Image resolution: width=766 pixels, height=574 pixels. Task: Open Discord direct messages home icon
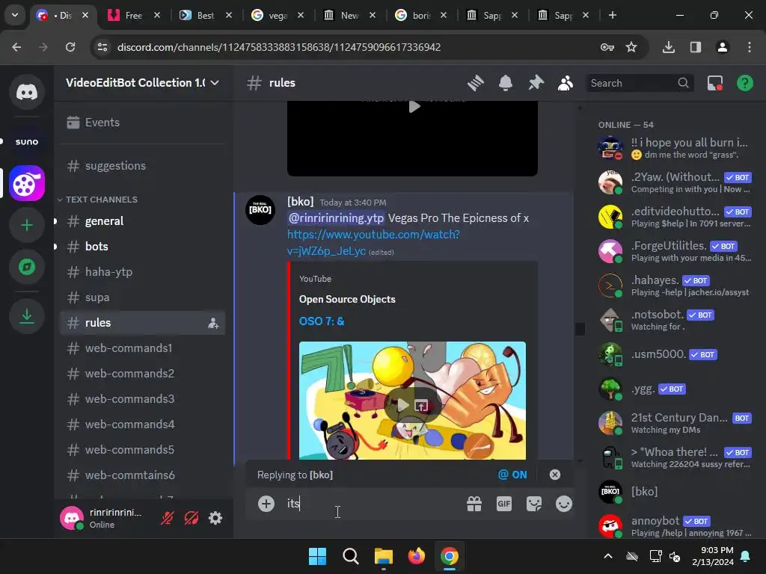[27, 92]
